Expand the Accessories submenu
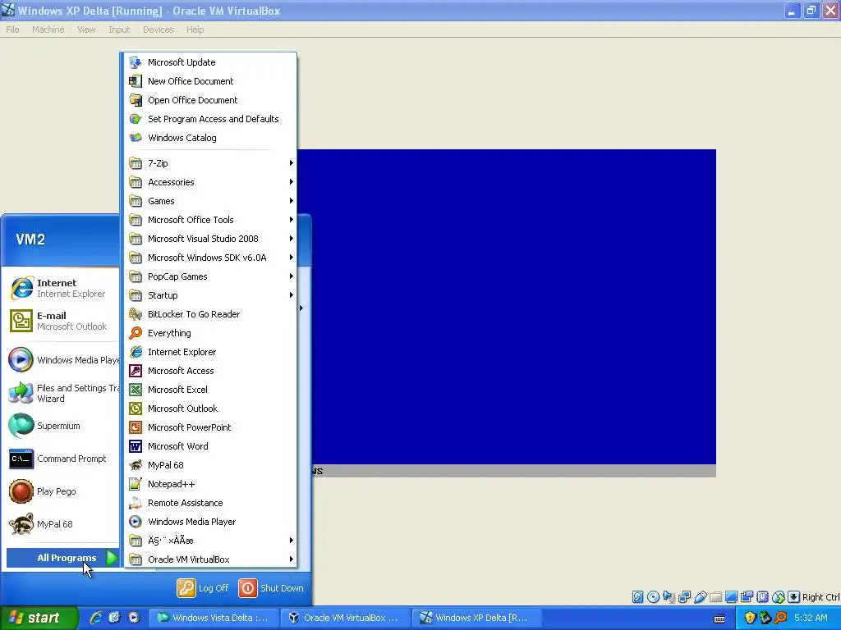The height and width of the screenshot is (630, 841). (210, 182)
